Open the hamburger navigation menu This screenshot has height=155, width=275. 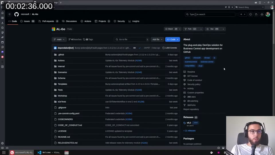coord(10,14)
